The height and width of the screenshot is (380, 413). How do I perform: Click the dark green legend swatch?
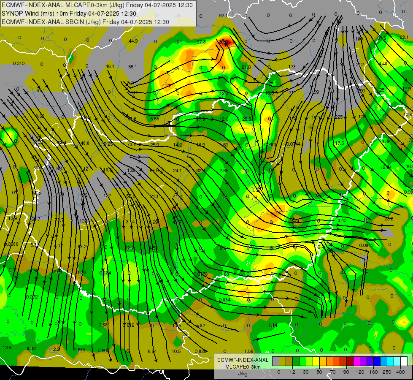pyautogui.click(x=296, y=361)
